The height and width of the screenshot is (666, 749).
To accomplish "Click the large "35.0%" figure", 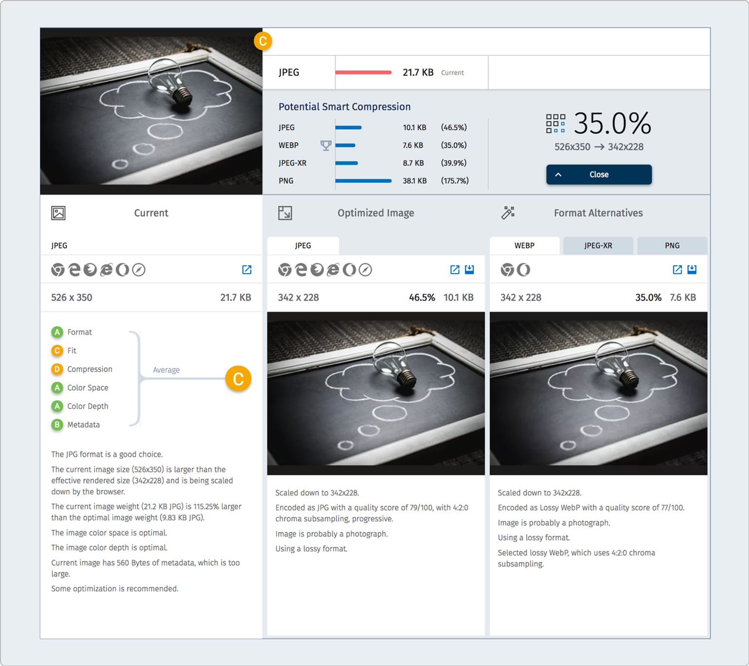I will click(612, 124).
